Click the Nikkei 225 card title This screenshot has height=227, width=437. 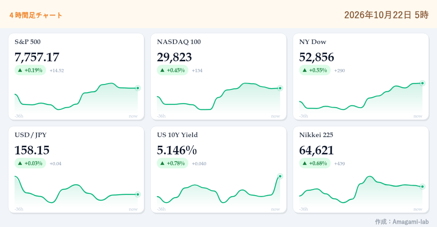coord(316,135)
